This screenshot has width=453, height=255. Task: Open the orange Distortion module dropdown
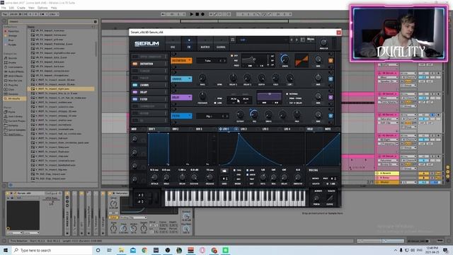click(x=181, y=60)
